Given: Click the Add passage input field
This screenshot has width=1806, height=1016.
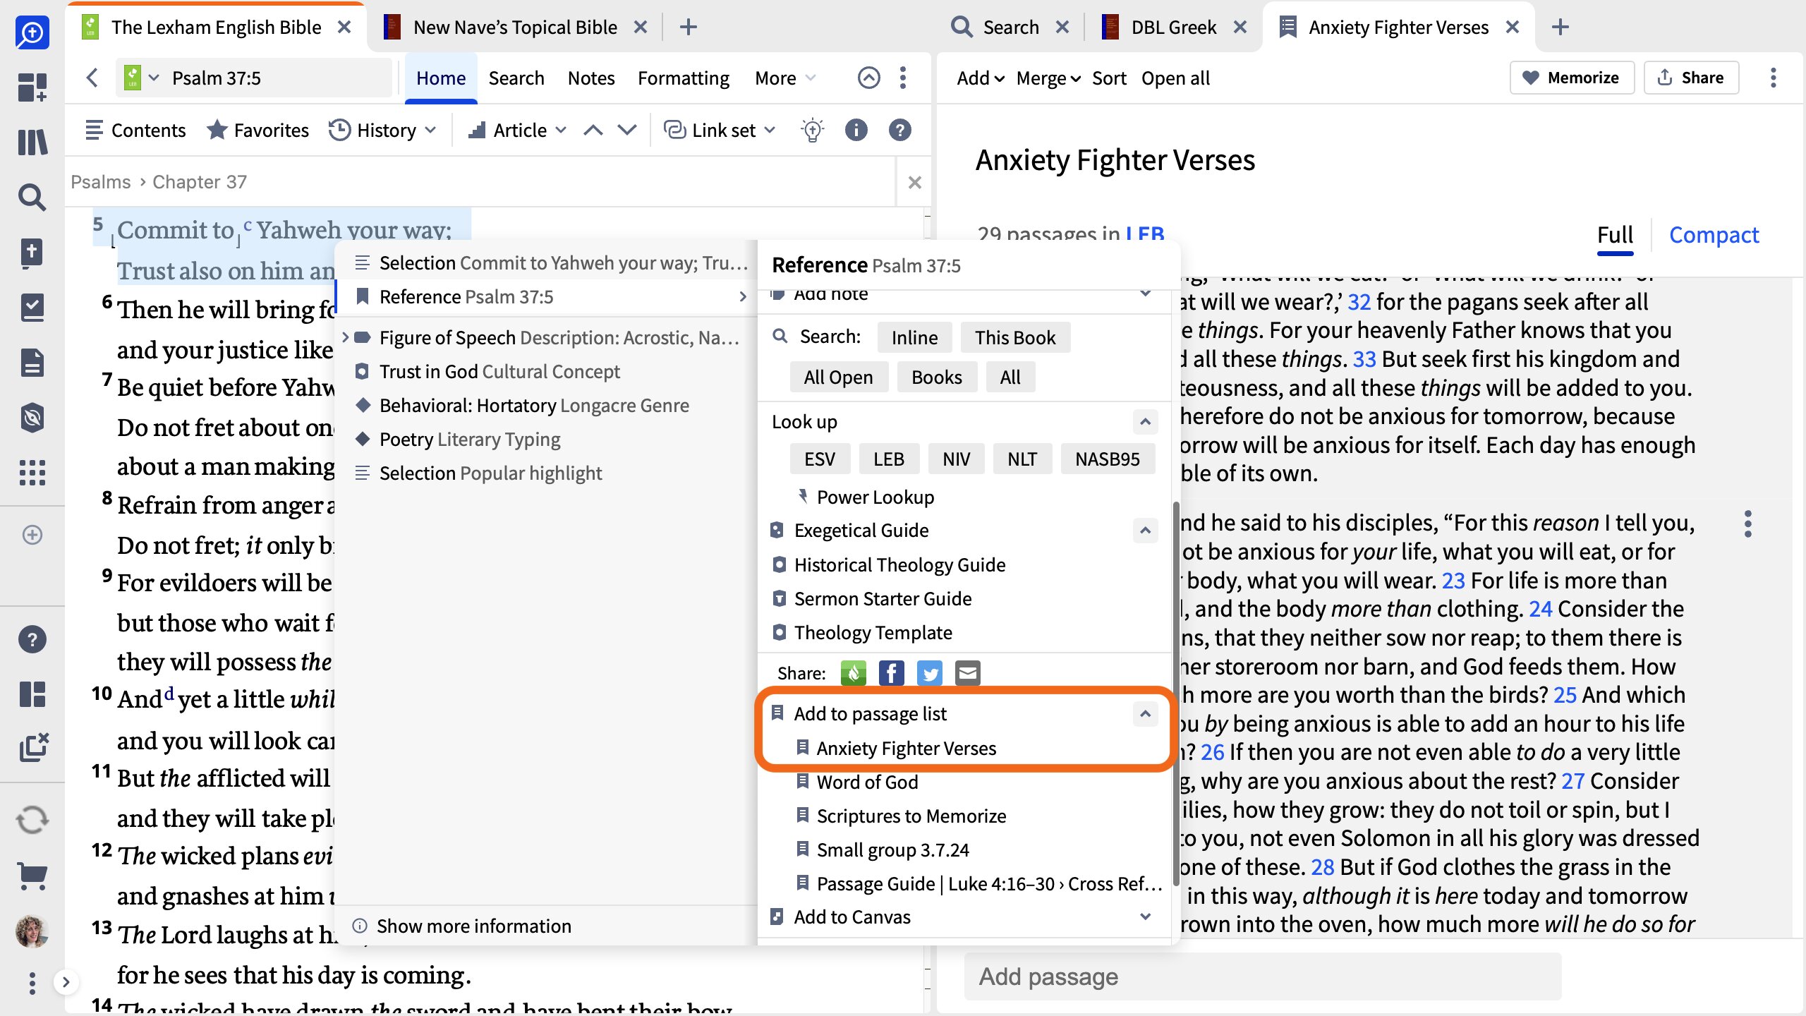Looking at the screenshot, I should [1263, 976].
